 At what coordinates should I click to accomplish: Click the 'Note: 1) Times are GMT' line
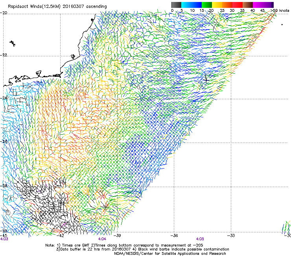pos(124,245)
